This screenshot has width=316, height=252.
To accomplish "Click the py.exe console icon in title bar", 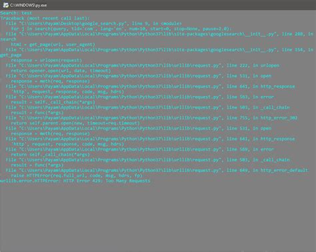I will (5, 5).
